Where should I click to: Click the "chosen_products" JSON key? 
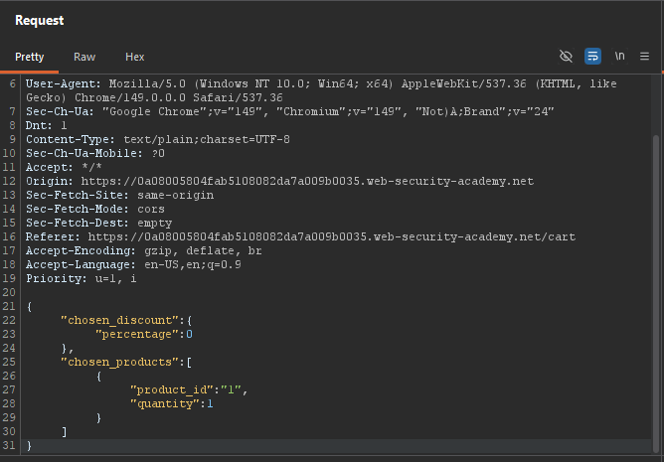click(x=119, y=362)
